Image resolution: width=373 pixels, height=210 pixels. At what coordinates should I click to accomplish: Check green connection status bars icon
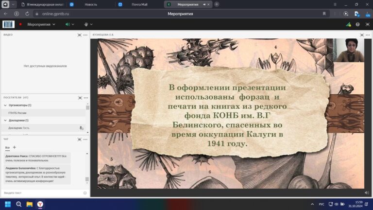(x=348, y=24)
